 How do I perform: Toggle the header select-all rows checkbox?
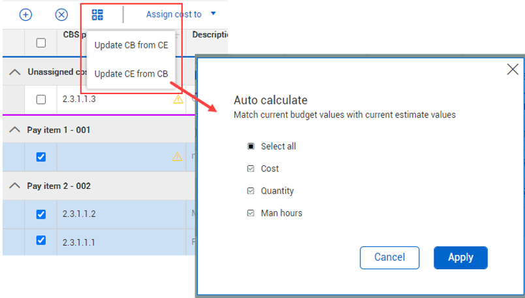[41, 42]
